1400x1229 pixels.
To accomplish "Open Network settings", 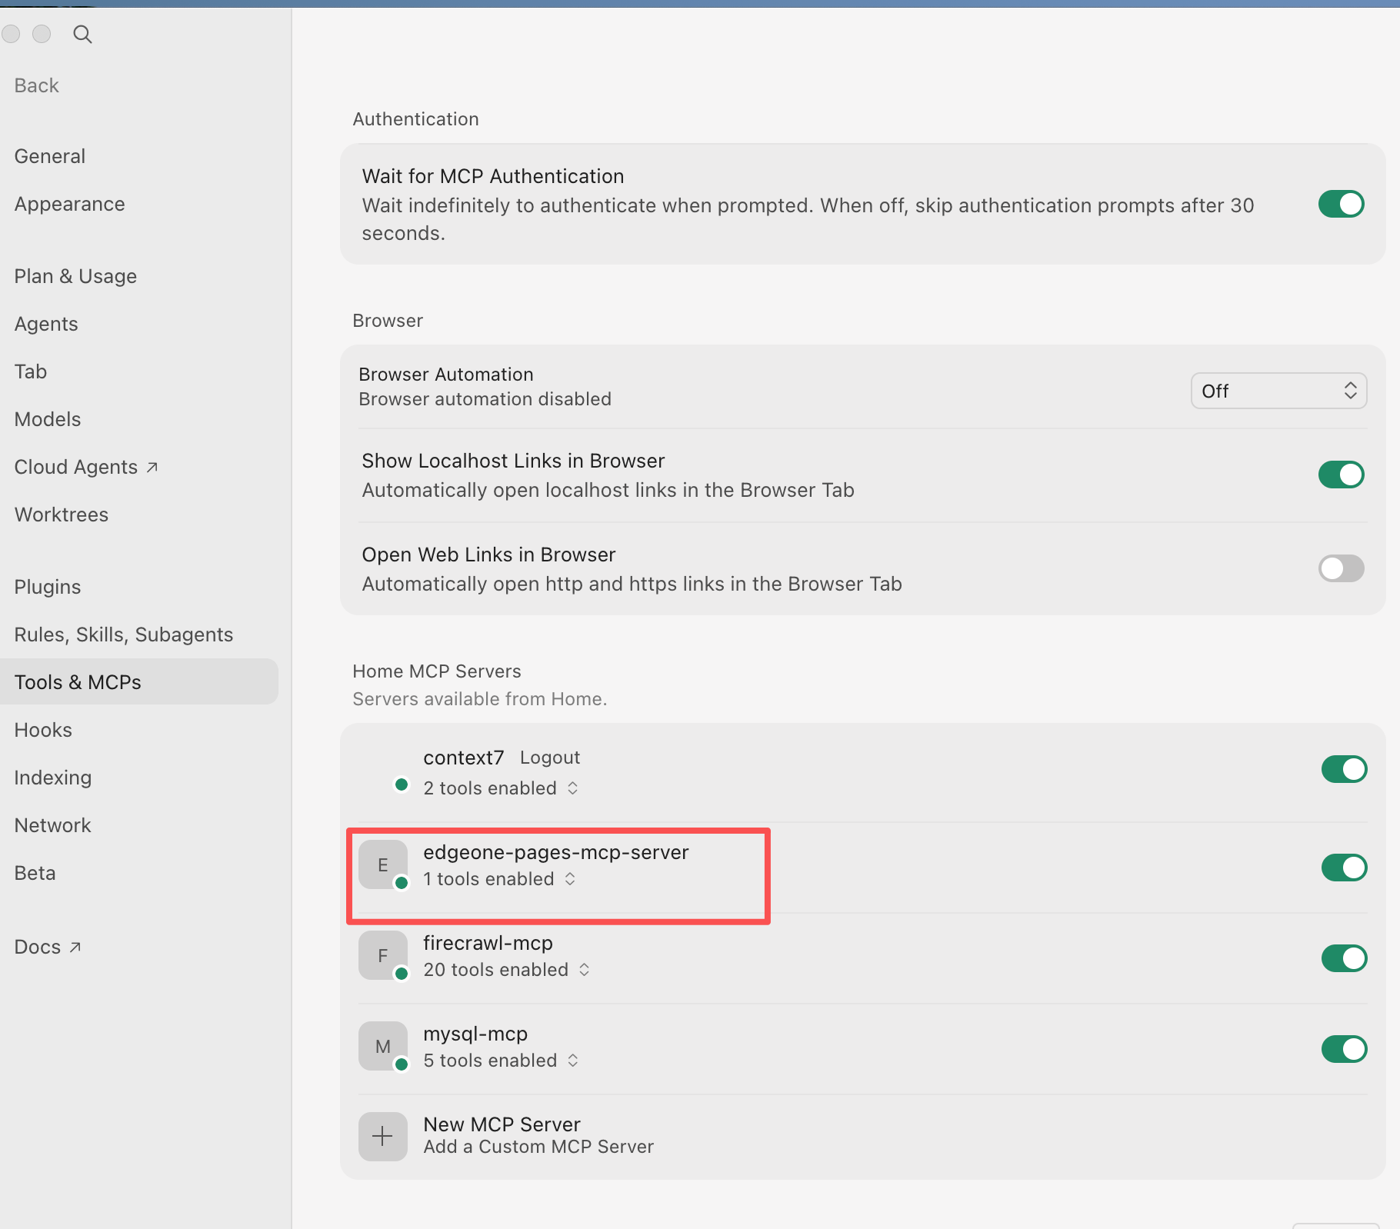I will 53,825.
